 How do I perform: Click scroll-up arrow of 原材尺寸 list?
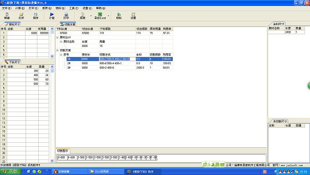[52, 29]
